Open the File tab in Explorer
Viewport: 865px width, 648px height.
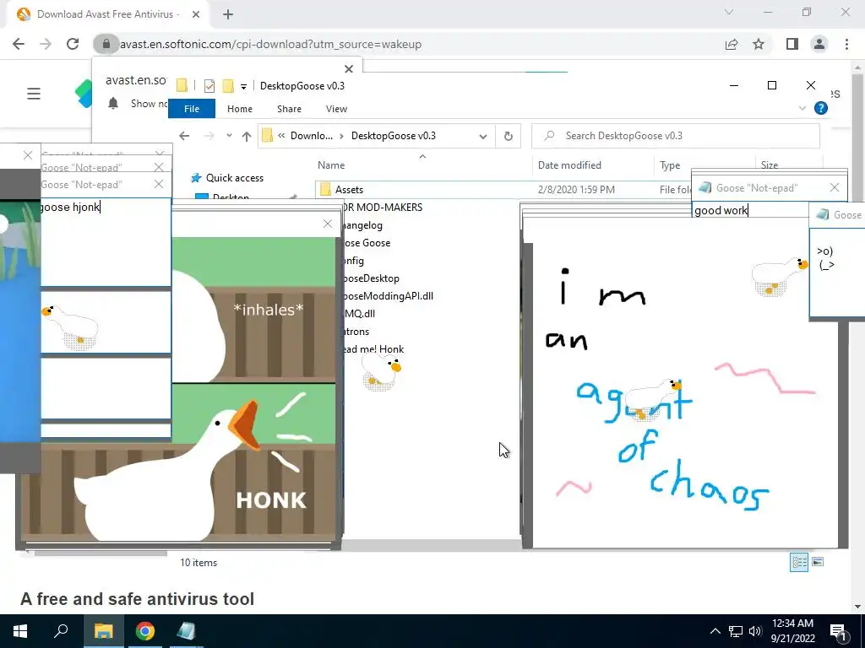click(192, 109)
